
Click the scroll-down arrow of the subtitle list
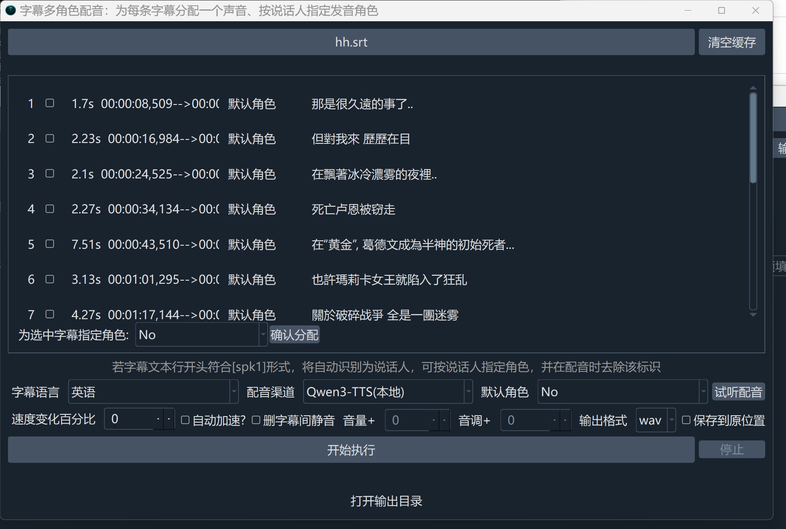pyautogui.click(x=753, y=315)
